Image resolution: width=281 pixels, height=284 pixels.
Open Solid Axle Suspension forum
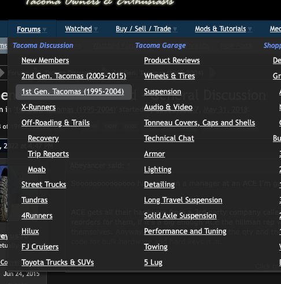click(x=180, y=216)
